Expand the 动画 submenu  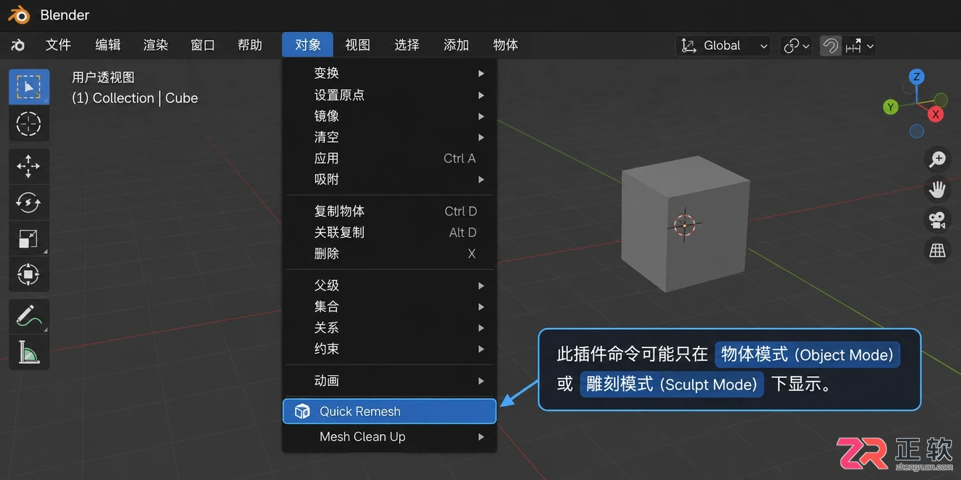390,381
